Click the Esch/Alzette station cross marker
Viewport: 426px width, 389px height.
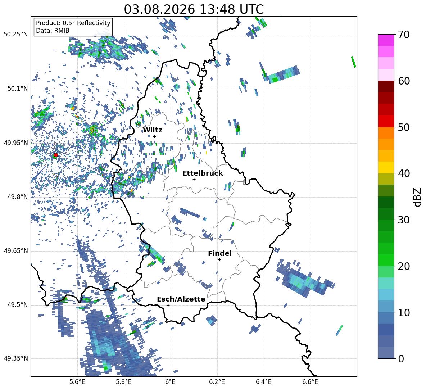point(168,305)
